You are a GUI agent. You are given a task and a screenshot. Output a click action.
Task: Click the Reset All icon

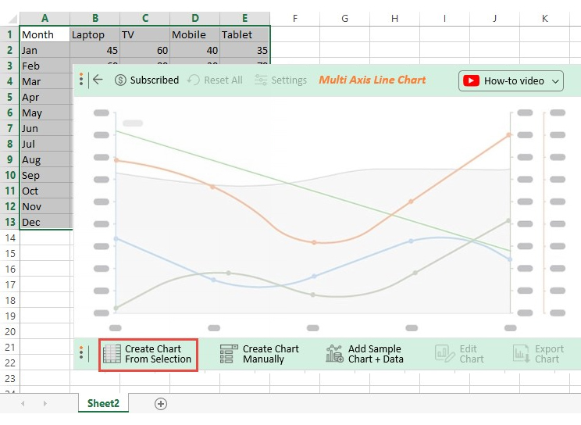pos(194,80)
